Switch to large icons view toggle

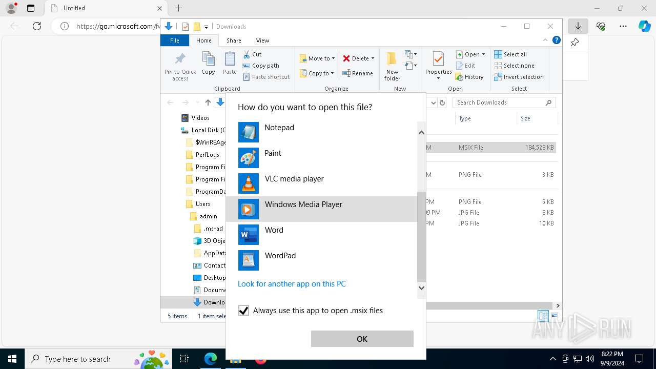point(554,316)
